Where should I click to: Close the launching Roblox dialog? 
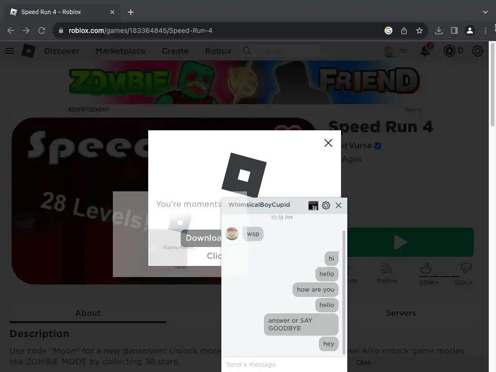328,143
